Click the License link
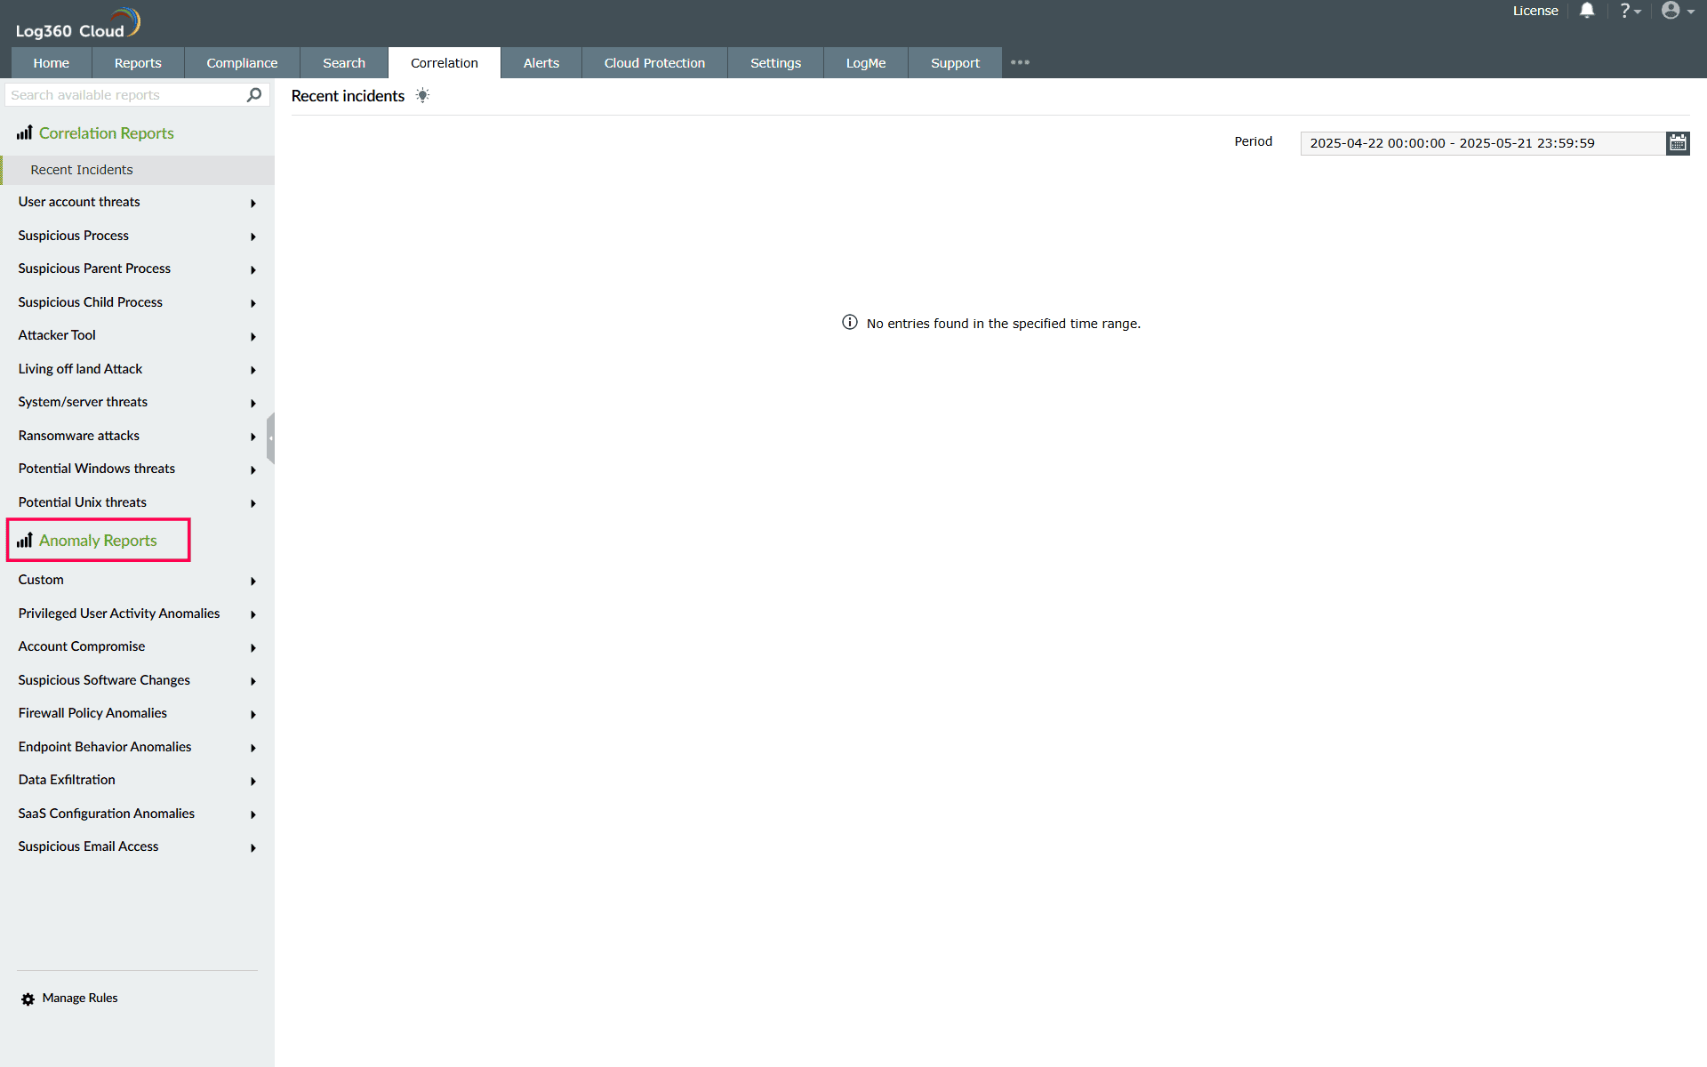 1535,11
